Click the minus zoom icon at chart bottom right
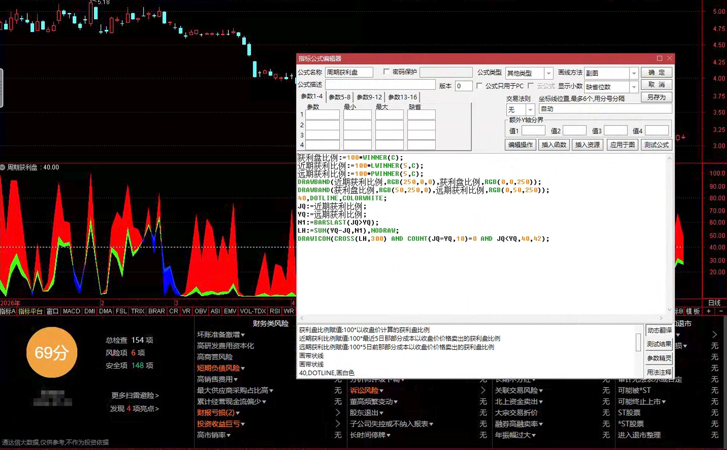 tap(721, 311)
